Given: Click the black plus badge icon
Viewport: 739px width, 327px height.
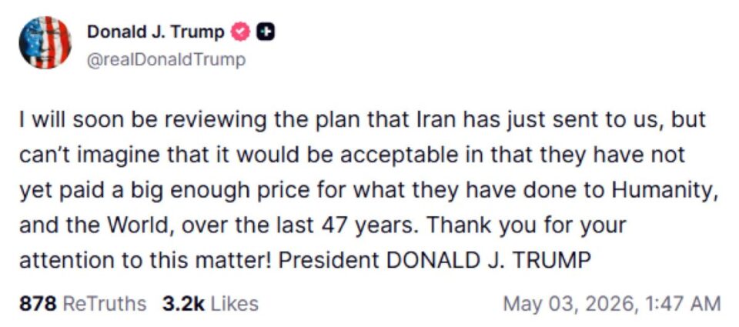Looking at the screenshot, I should coord(266,32).
